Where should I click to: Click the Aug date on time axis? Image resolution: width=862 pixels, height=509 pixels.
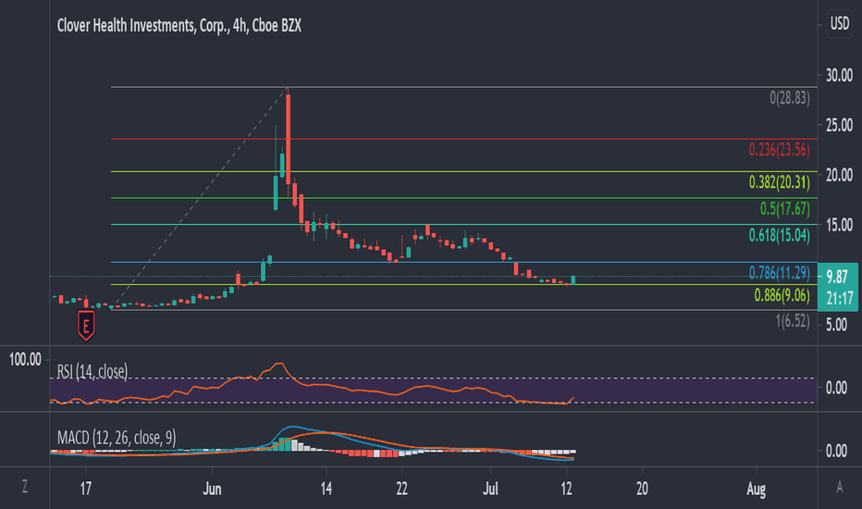click(757, 489)
